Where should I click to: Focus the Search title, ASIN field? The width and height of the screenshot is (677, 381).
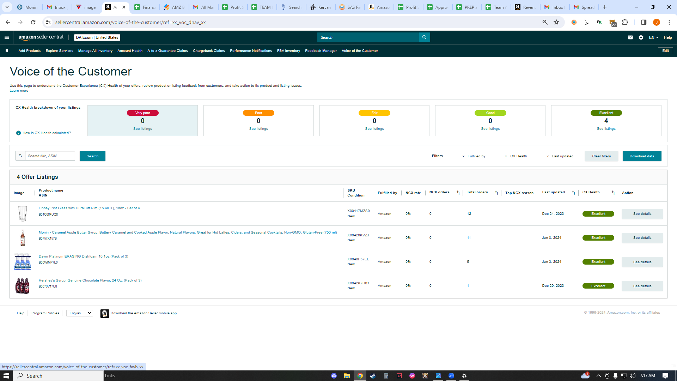coord(50,156)
